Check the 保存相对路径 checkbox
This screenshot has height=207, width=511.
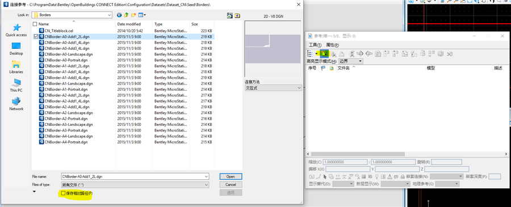63,193
